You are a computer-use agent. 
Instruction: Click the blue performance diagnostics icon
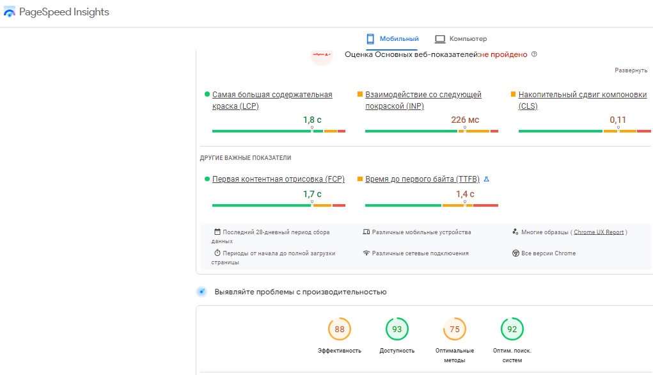201,292
